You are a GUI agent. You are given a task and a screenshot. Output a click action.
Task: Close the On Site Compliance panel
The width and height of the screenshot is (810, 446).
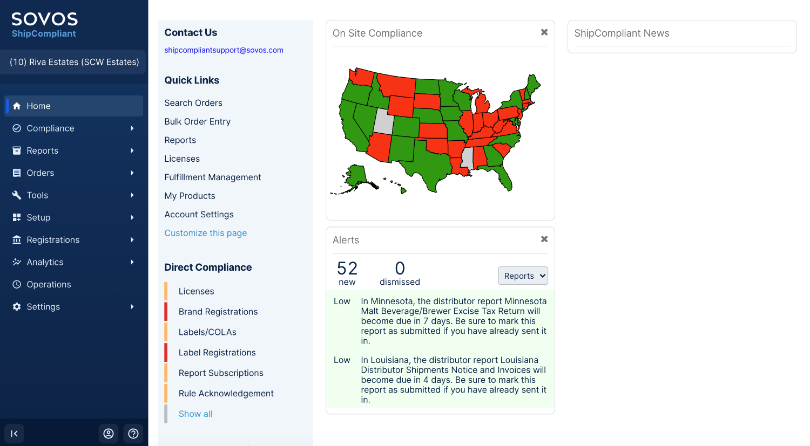tap(544, 32)
